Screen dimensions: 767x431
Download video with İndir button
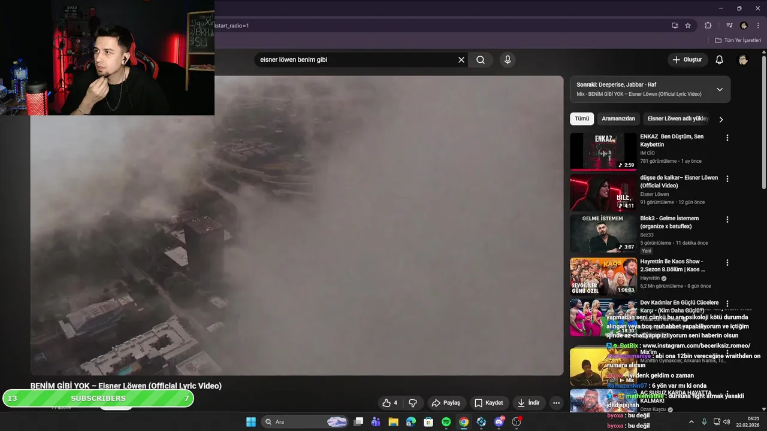[529, 403]
